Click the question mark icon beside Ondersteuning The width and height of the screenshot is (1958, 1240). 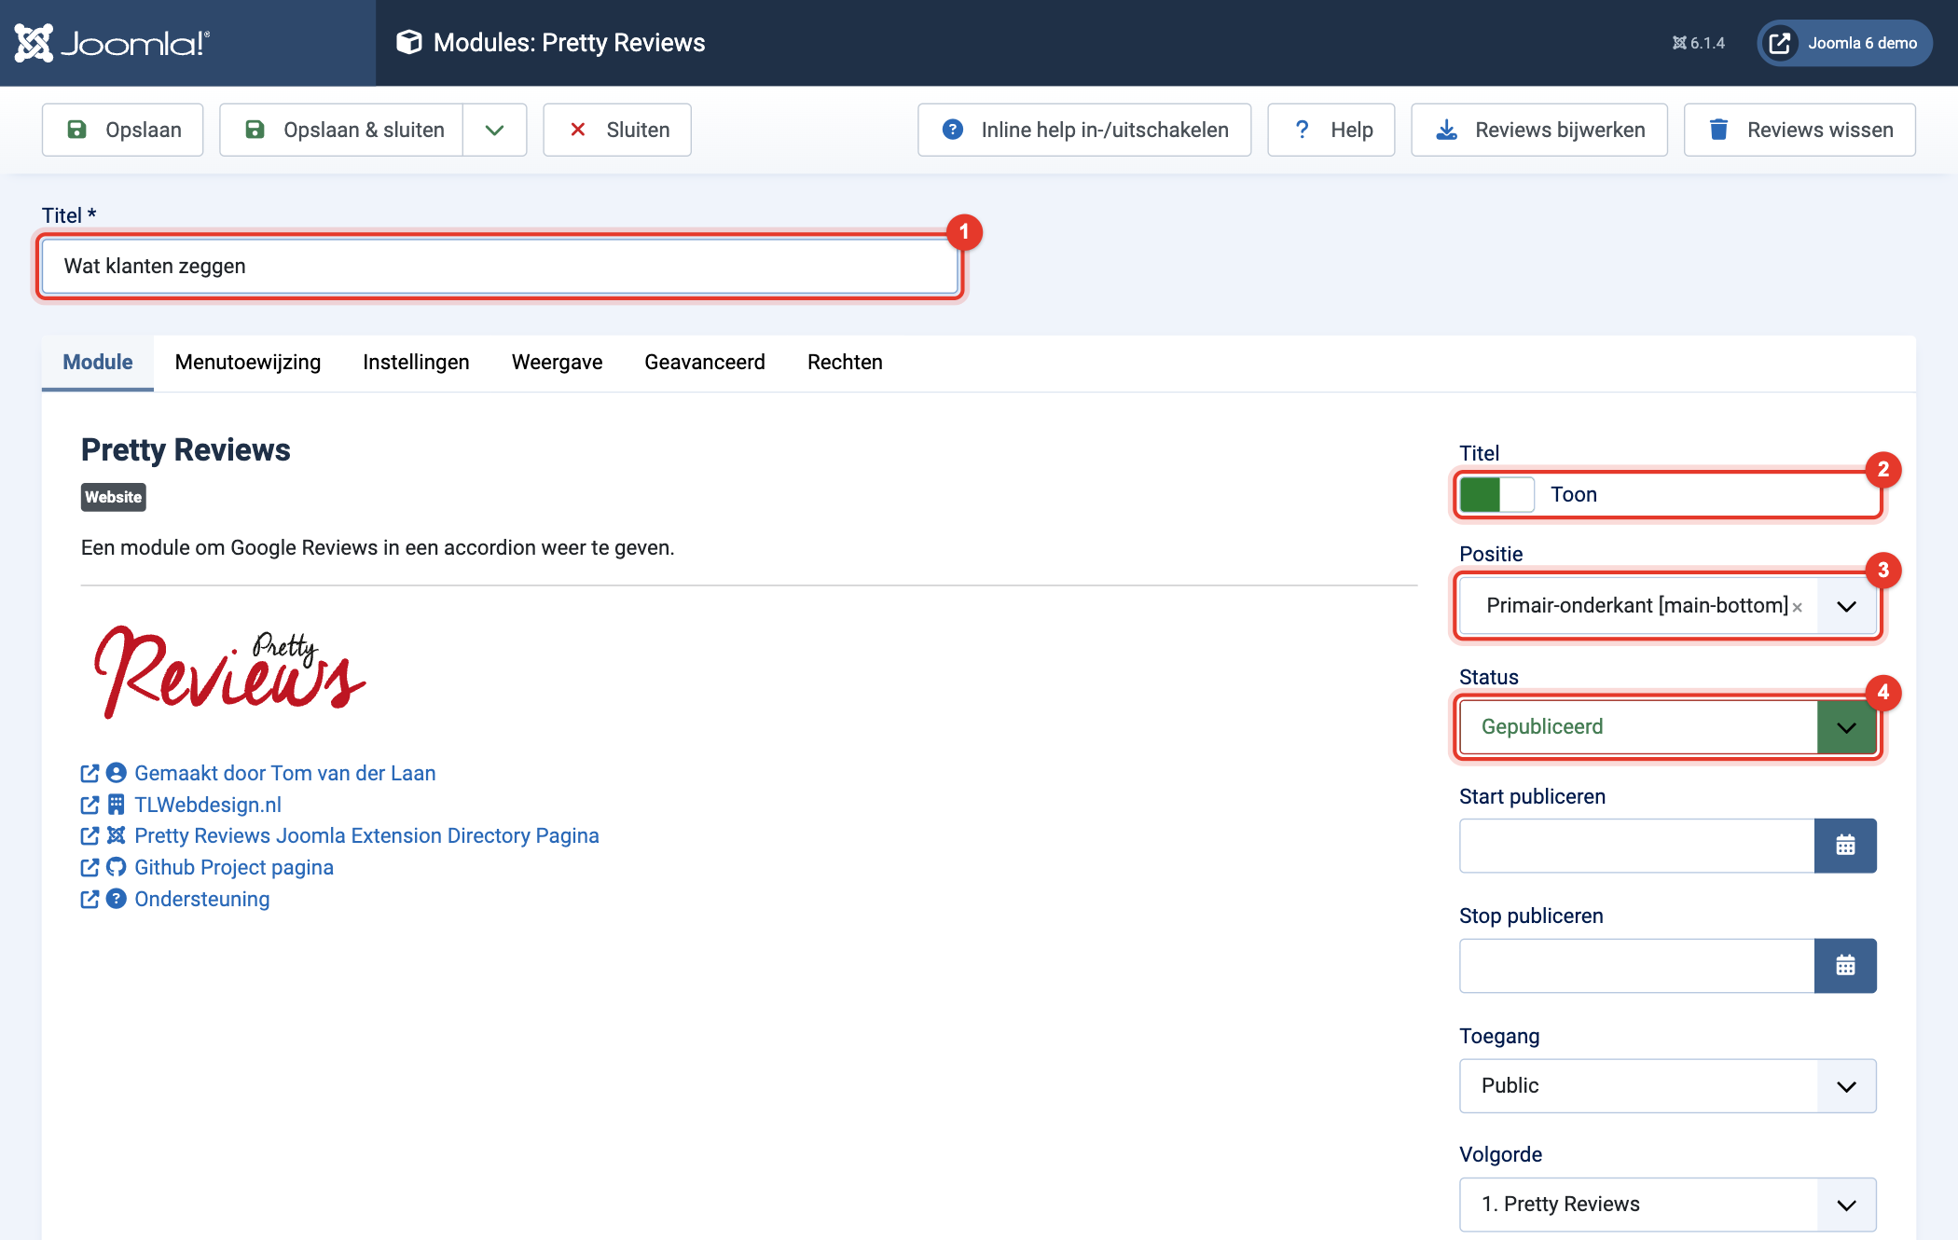pos(117,899)
